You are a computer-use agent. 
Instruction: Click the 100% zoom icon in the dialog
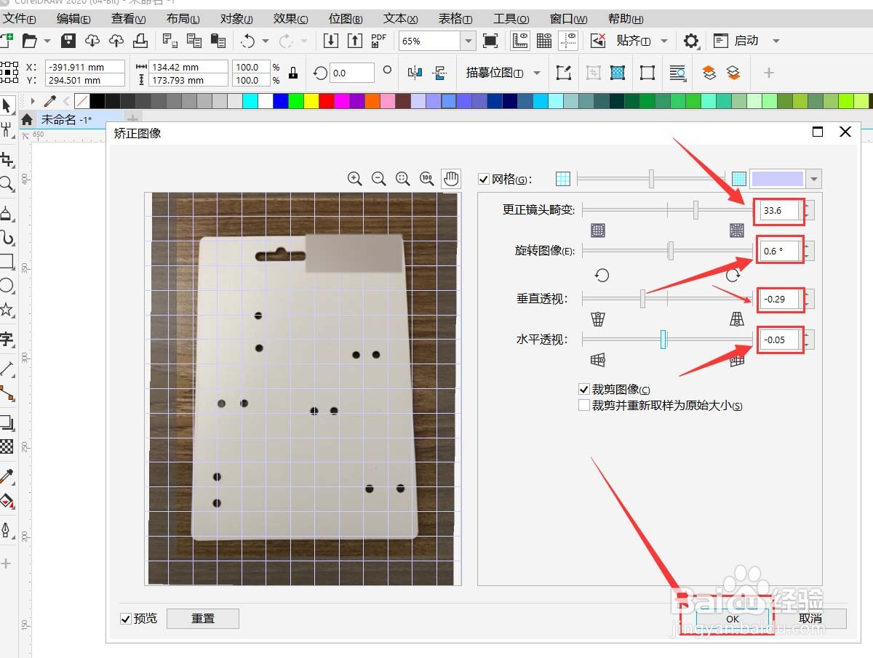[426, 178]
